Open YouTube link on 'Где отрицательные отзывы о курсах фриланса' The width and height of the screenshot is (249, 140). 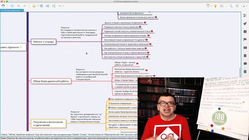point(148,52)
